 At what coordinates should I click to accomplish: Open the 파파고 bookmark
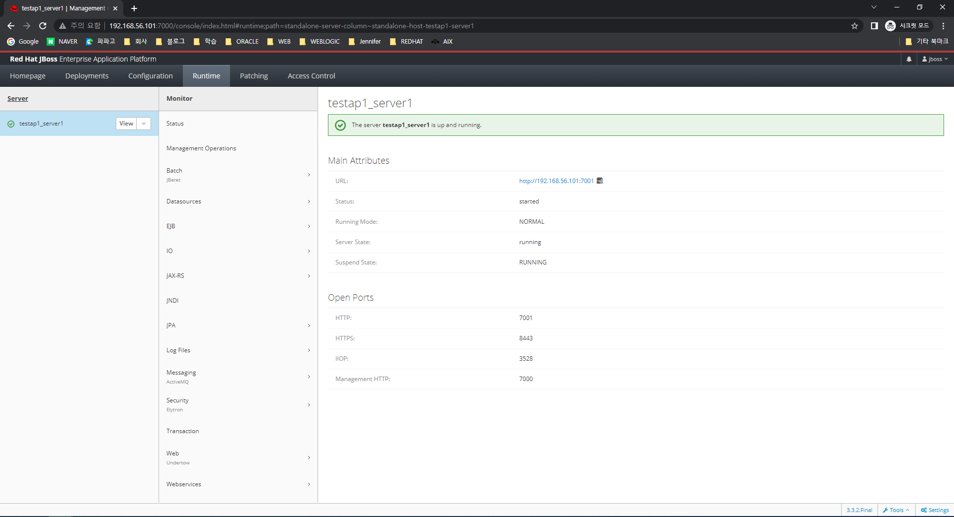(100, 42)
